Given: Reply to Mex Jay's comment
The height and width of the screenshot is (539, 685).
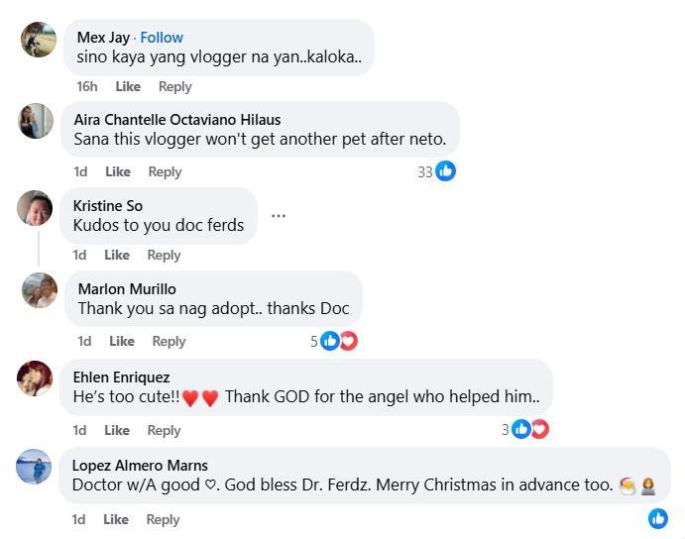Looking at the screenshot, I should click(x=174, y=86).
